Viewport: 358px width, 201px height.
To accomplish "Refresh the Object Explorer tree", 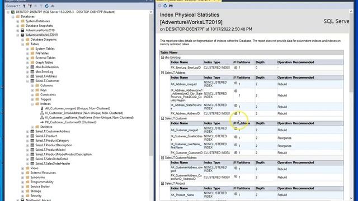I will (47, 6).
